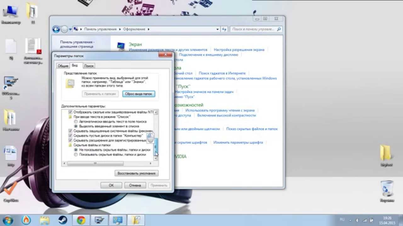Image resolution: width=403 pixels, height=226 pixels.
Task: Click the horizontal scrollbar left arrow
Action: [x=65, y=164]
